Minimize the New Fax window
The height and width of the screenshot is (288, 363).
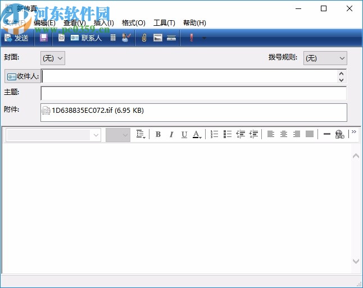tap(298, 8)
